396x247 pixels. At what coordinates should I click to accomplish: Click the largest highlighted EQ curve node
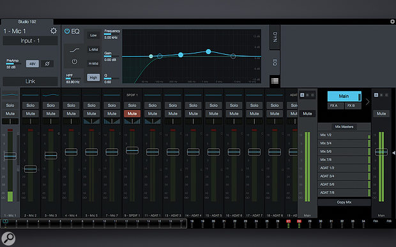pos(208,52)
